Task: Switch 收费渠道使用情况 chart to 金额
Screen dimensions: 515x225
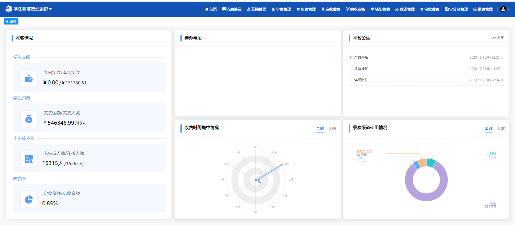Action: click(489, 129)
